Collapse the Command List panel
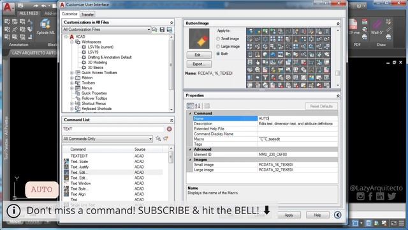 tap(171, 120)
